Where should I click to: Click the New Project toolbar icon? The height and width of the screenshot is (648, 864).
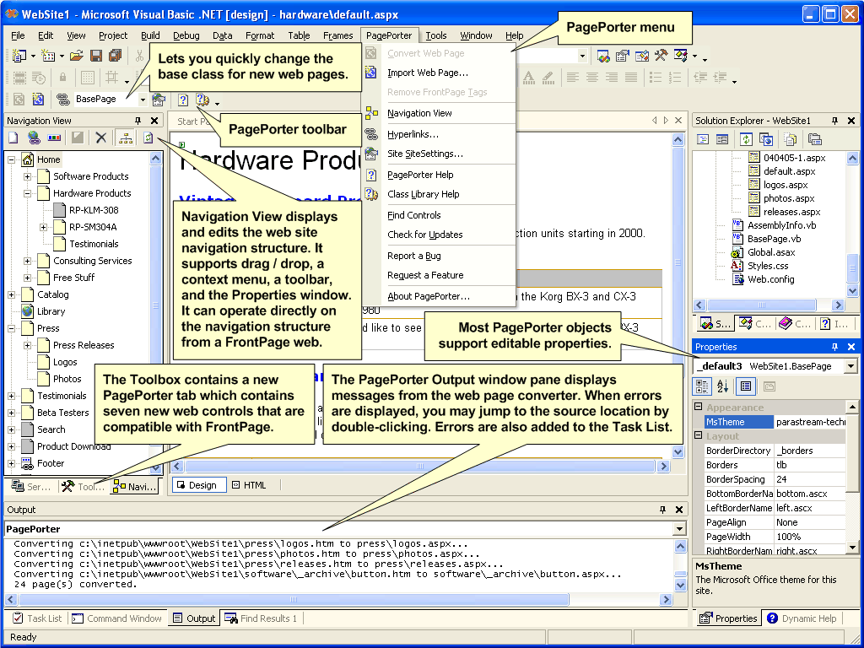19,56
